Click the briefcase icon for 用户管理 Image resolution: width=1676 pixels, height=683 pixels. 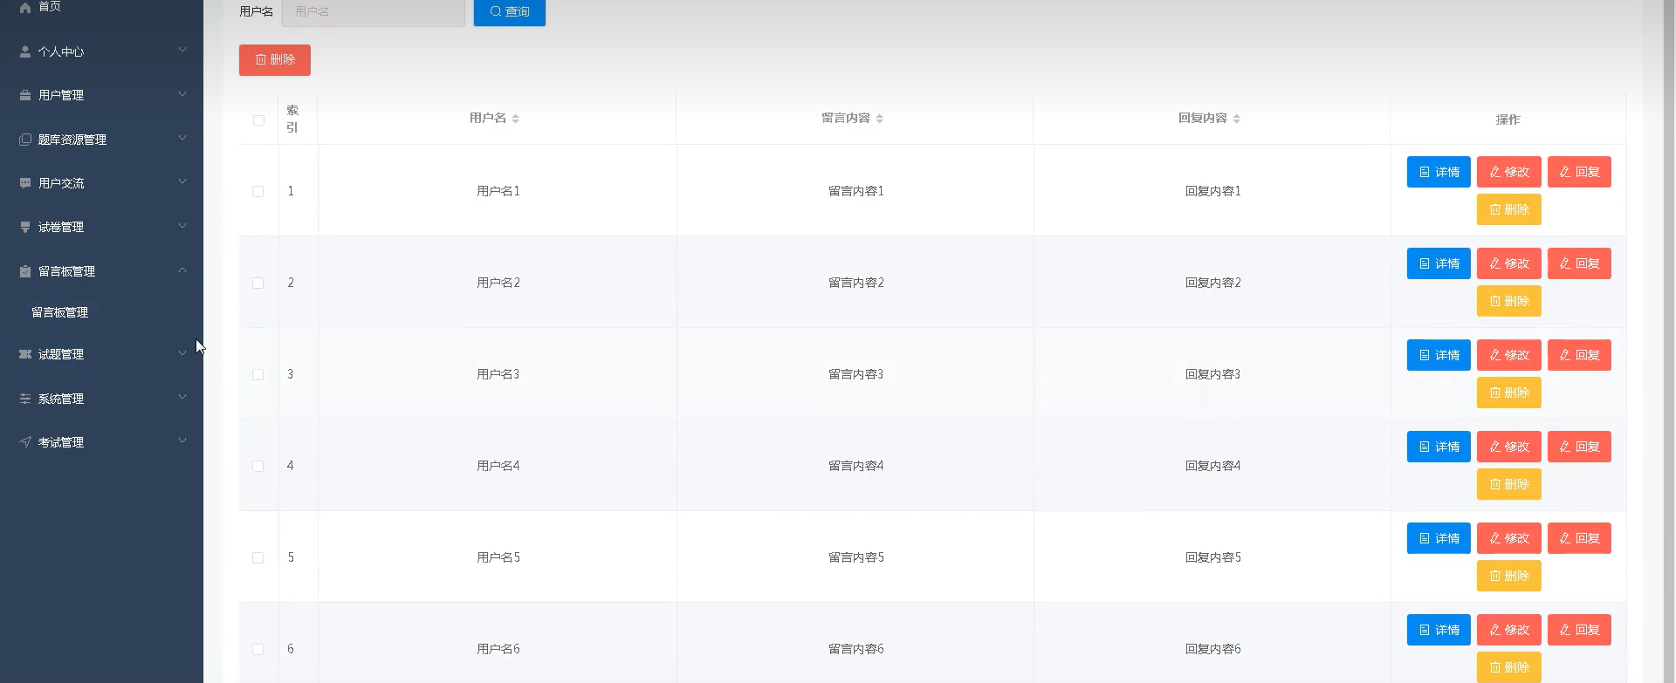tap(25, 95)
